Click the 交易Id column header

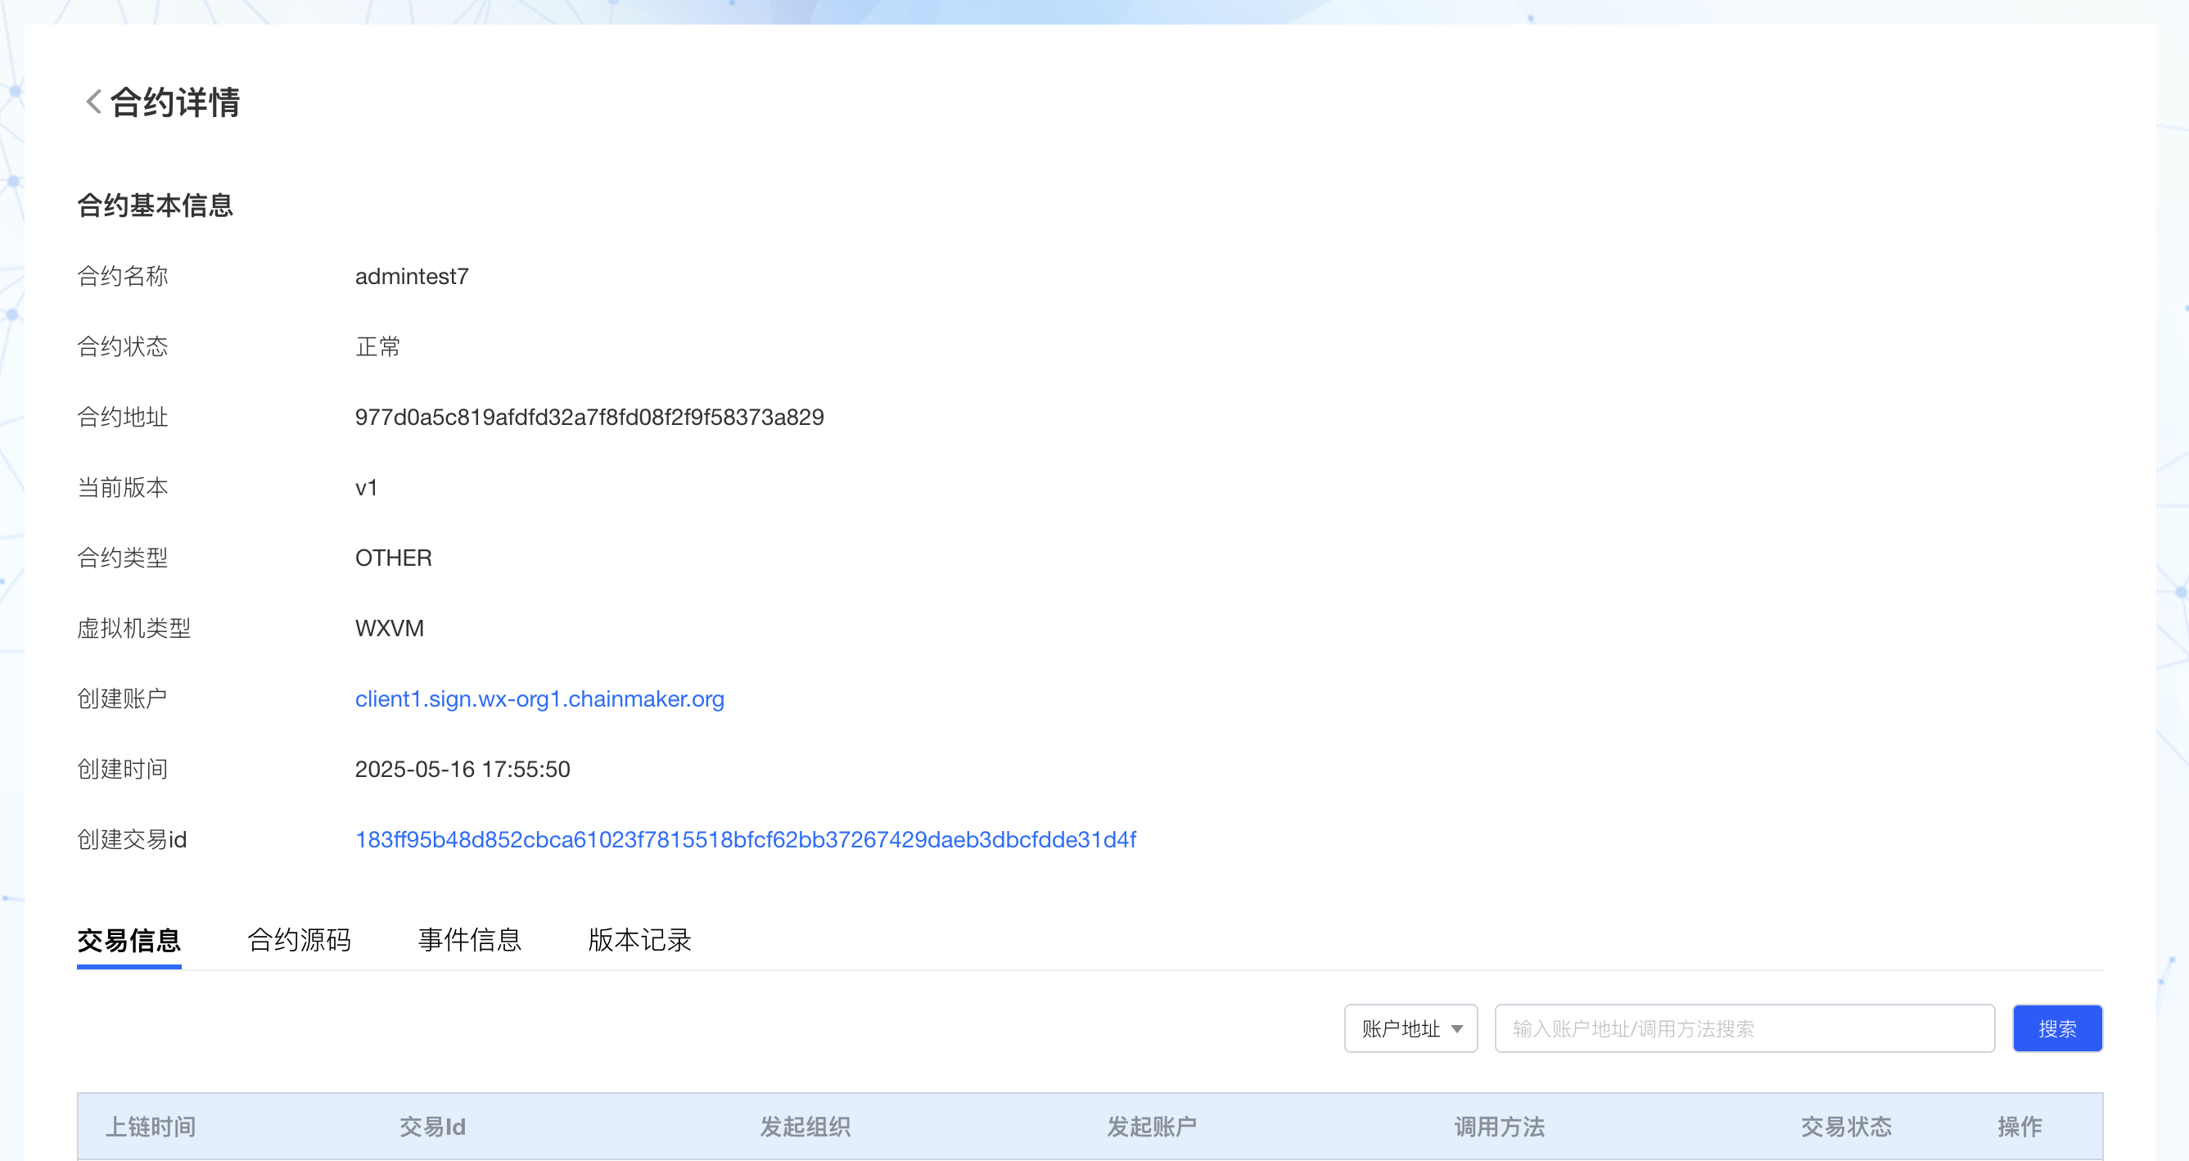pyautogui.click(x=432, y=1127)
